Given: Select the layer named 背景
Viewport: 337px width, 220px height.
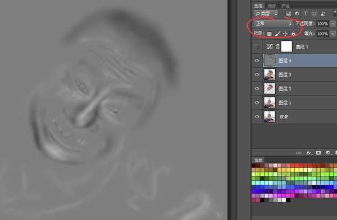Looking at the screenshot, I should (294, 116).
